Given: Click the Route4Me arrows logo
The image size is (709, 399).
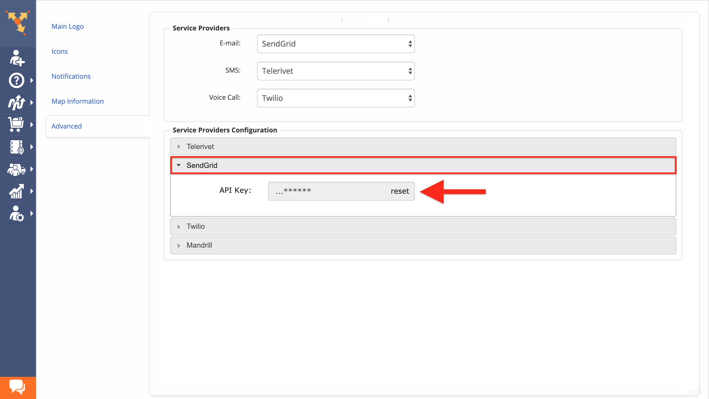Looking at the screenshot, I should point(18,23).
